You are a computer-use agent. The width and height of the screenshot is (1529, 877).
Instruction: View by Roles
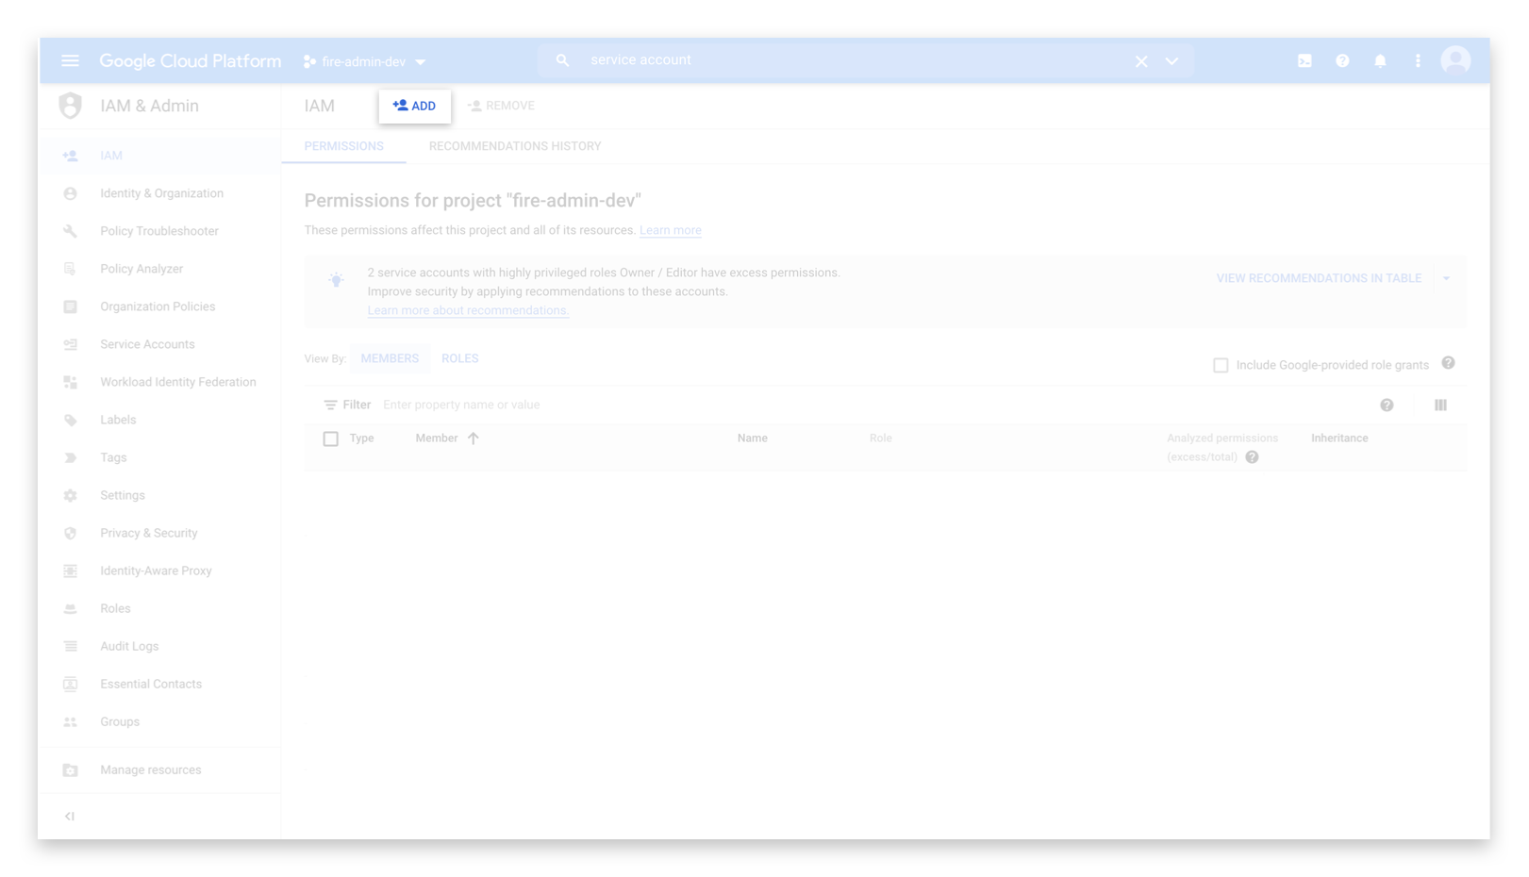point(460,358)
